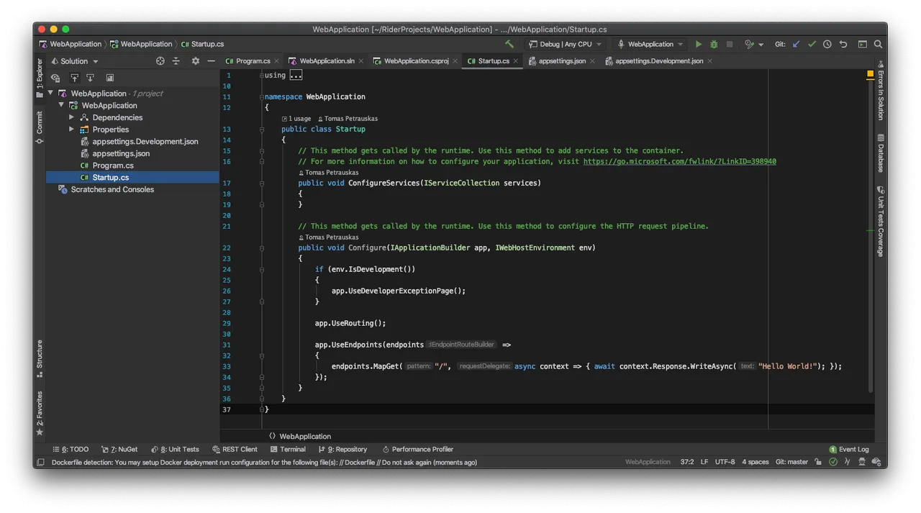Click the Rollback undo arrow icon
Viewport: 921px width, 513px height.
click(x=843, y=44)
